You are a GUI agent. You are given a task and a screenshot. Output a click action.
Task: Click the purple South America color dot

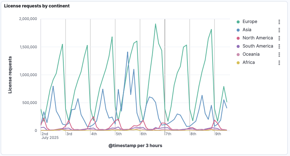pyautogui.click(x=238, y=46)
